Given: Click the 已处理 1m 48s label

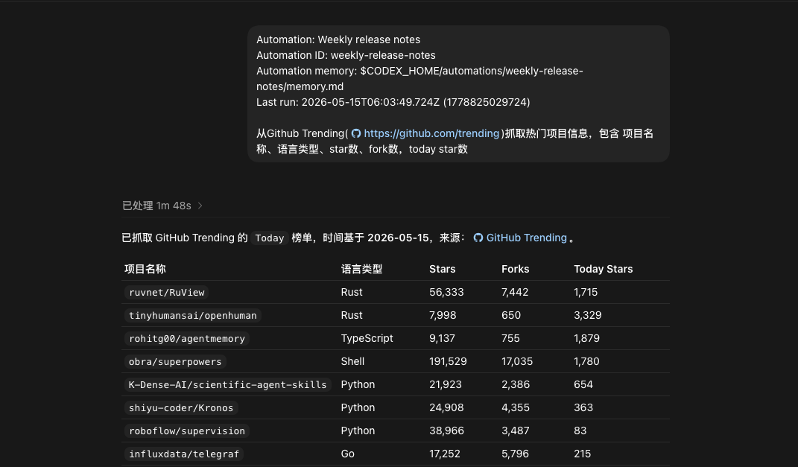Looking at the screenshot, I should pyautogui.click(x=156, y=206).
